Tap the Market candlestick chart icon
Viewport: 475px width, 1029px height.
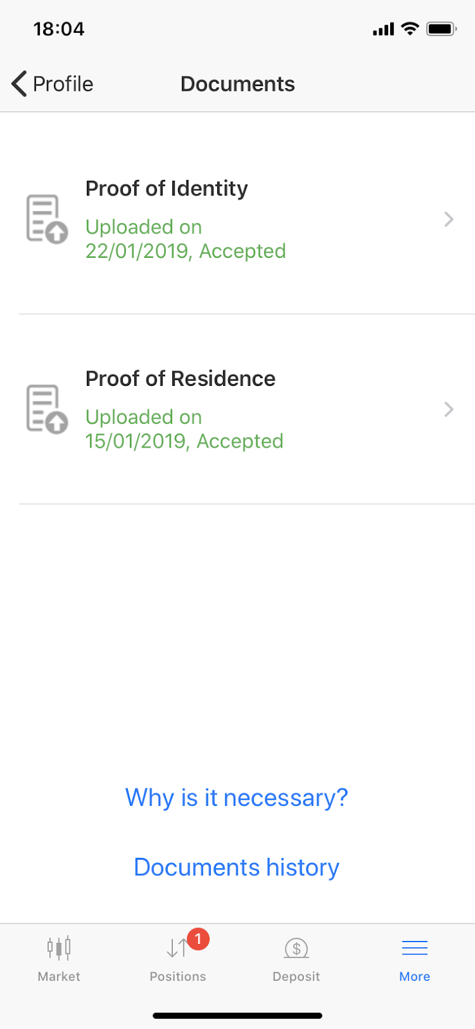(x=58, y=948)
